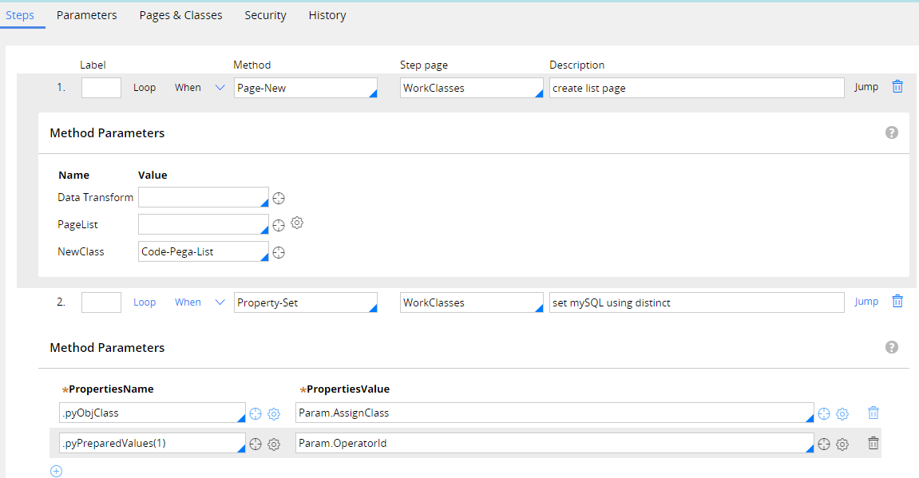Remove the .pyPreparedValues(1) row via trash icon
This screenshot has width=919, height=478.
(x=873, y=443)
